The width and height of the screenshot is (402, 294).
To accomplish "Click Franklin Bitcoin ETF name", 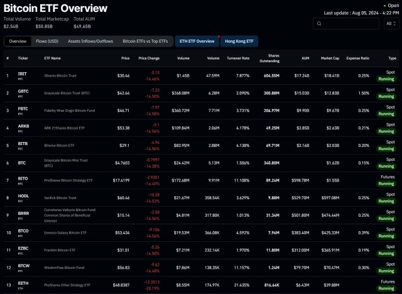I will (60, 250).
